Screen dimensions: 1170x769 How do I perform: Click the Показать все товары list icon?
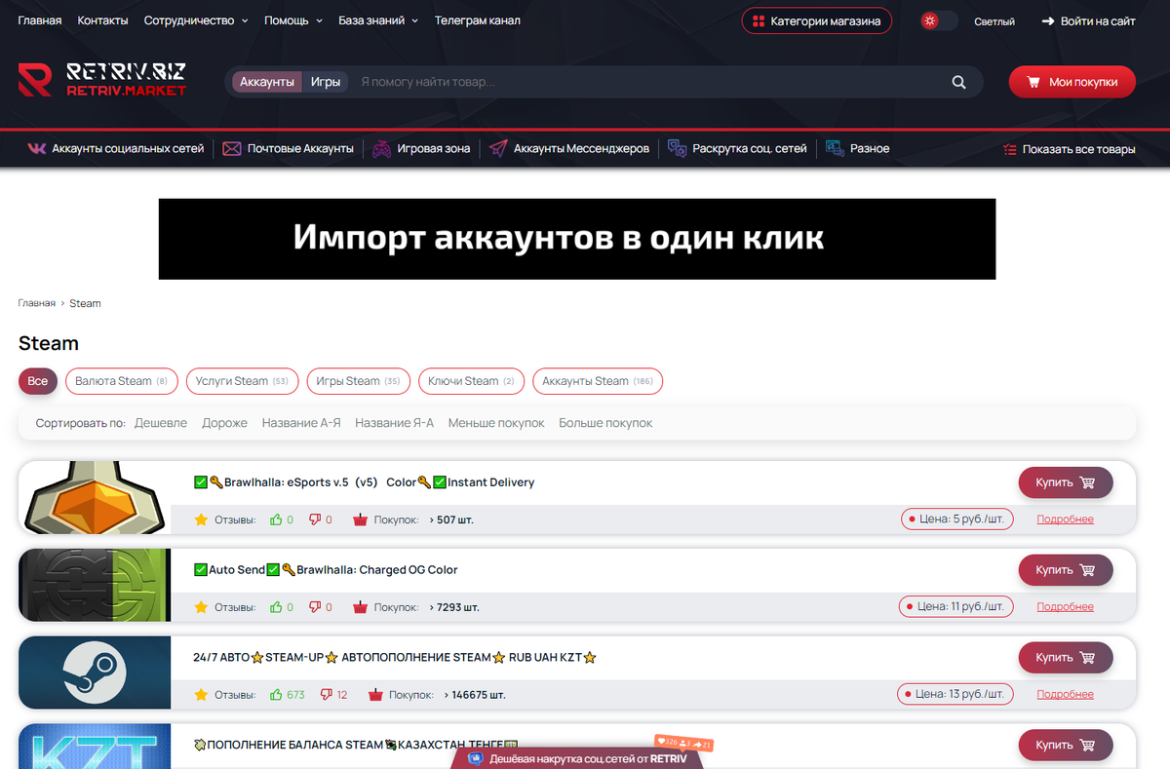click(x=1009, y=149)
